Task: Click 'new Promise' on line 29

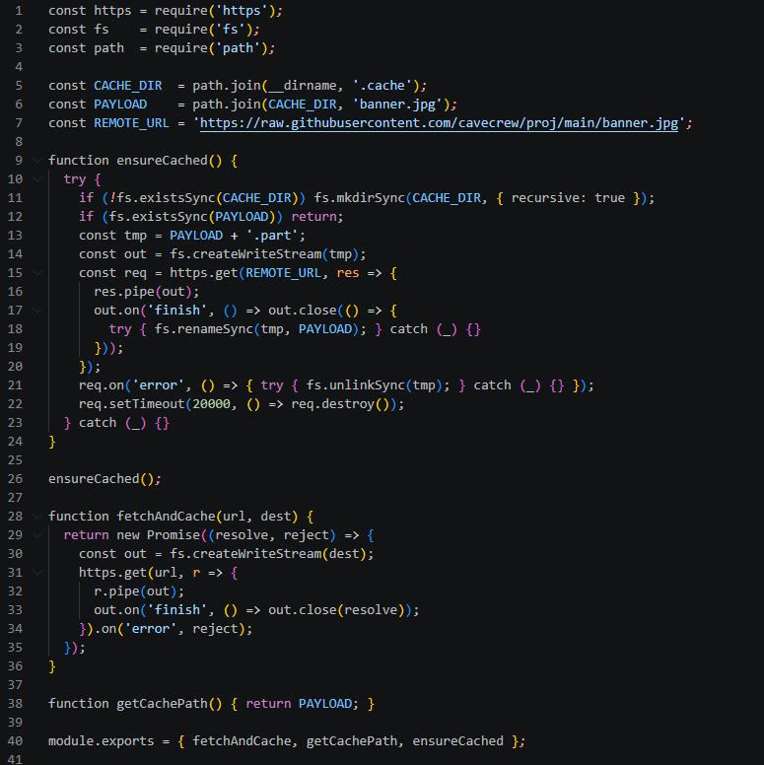Action: [158, 535]
